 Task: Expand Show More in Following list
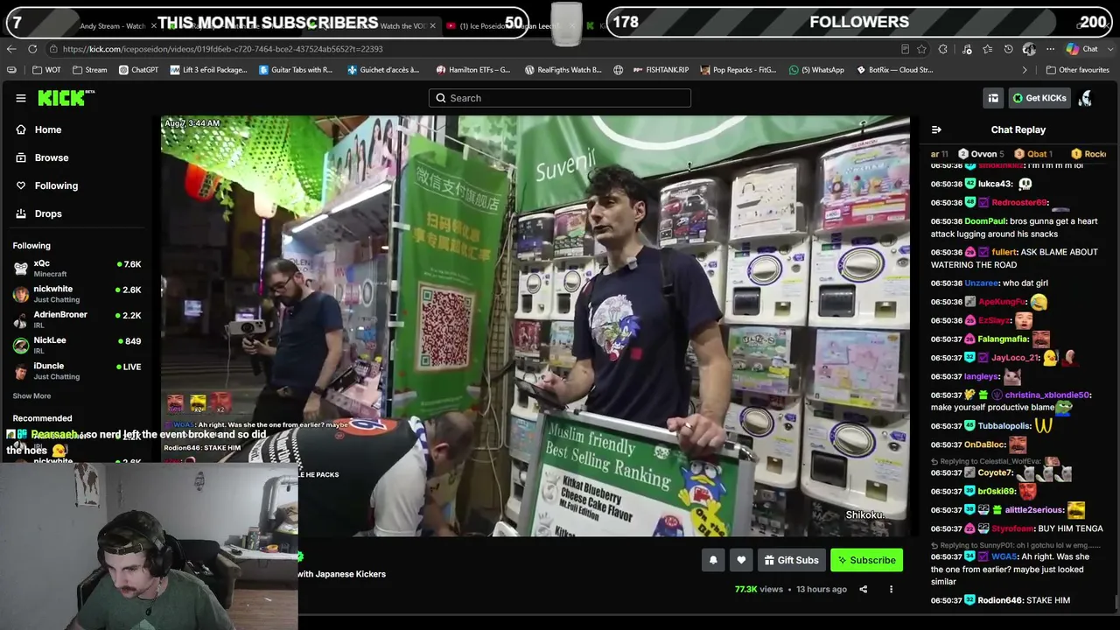[x=31, y=396]
